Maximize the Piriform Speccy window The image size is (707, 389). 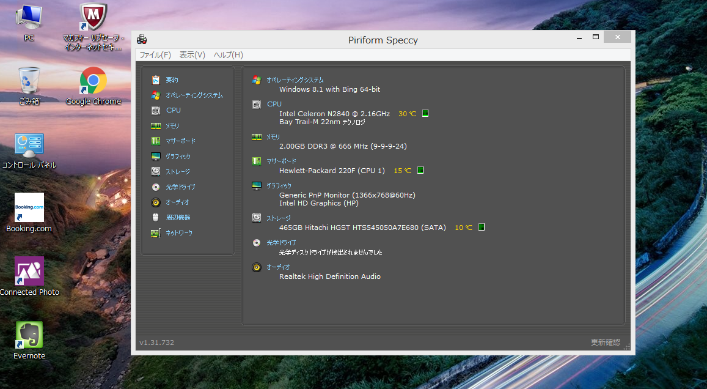click(596, 37)
